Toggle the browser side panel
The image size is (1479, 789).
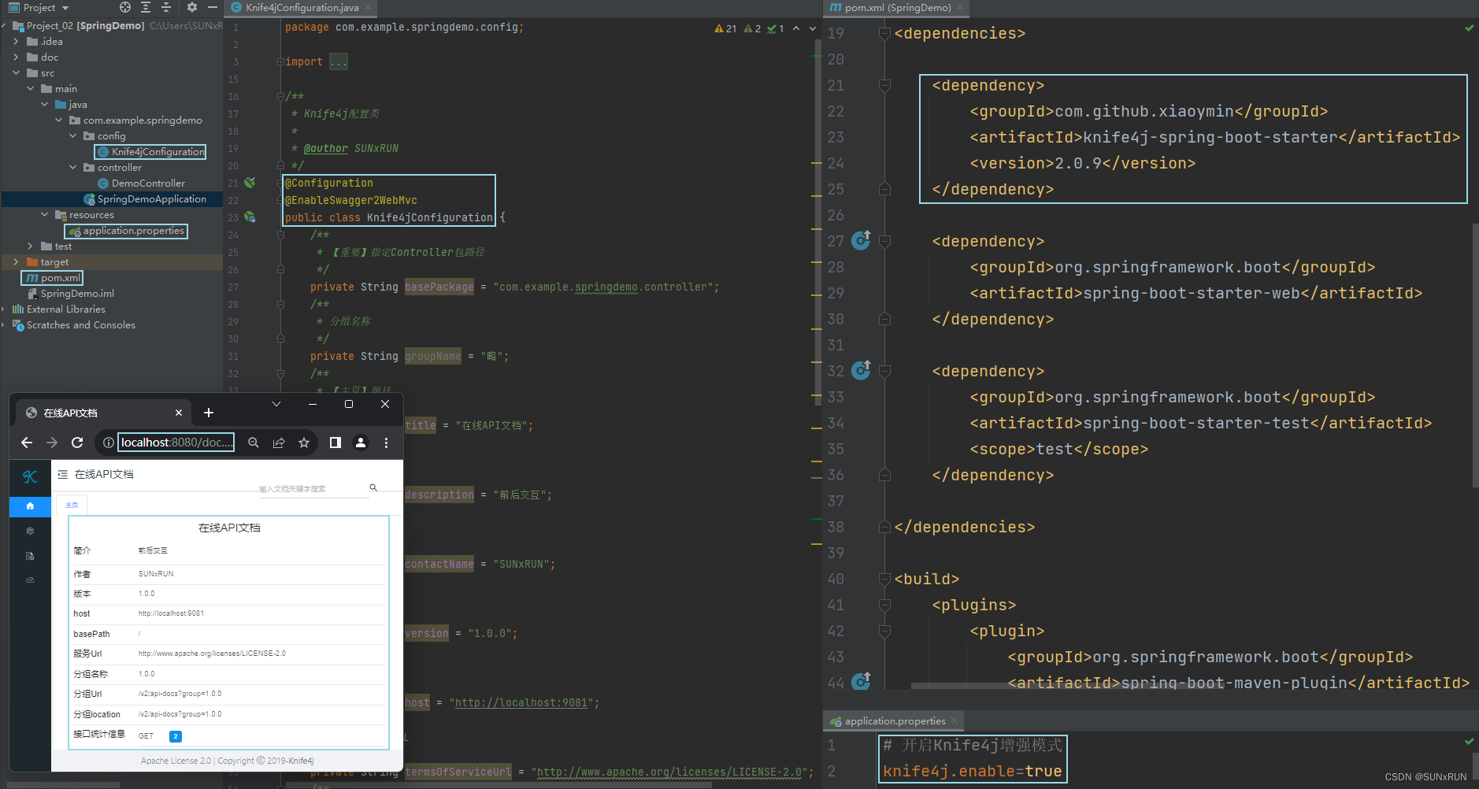coord(335,443)
